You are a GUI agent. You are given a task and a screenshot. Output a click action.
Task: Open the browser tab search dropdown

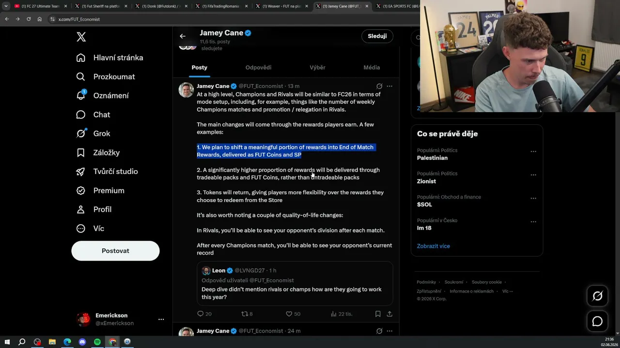click(x=6, y=6)
